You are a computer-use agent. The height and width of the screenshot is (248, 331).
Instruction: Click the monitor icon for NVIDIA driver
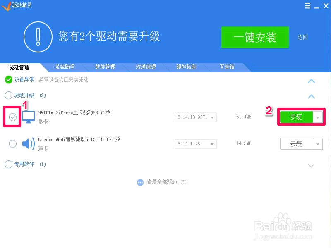pos(29,117)
